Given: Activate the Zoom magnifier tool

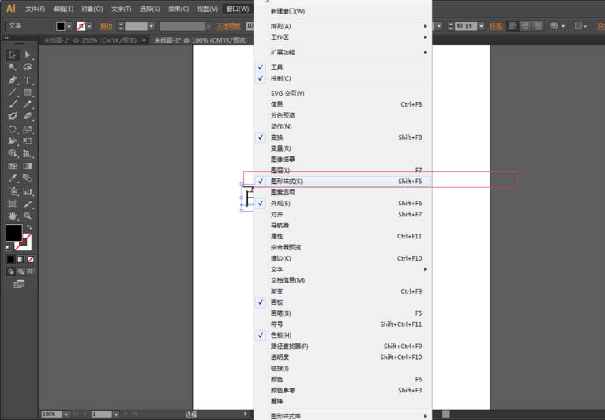Looking at the screenshot, I should point(28,216).
